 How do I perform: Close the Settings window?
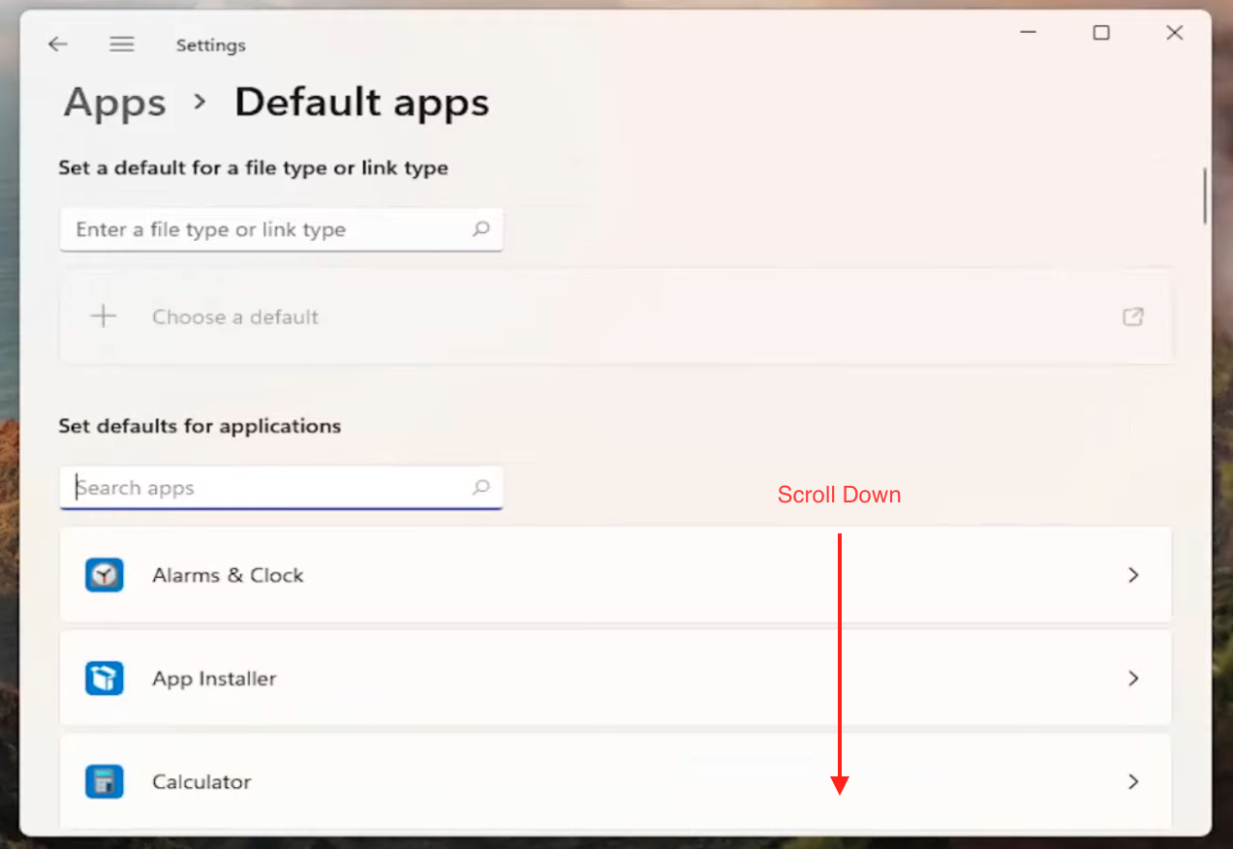[x=1175, y=33]
